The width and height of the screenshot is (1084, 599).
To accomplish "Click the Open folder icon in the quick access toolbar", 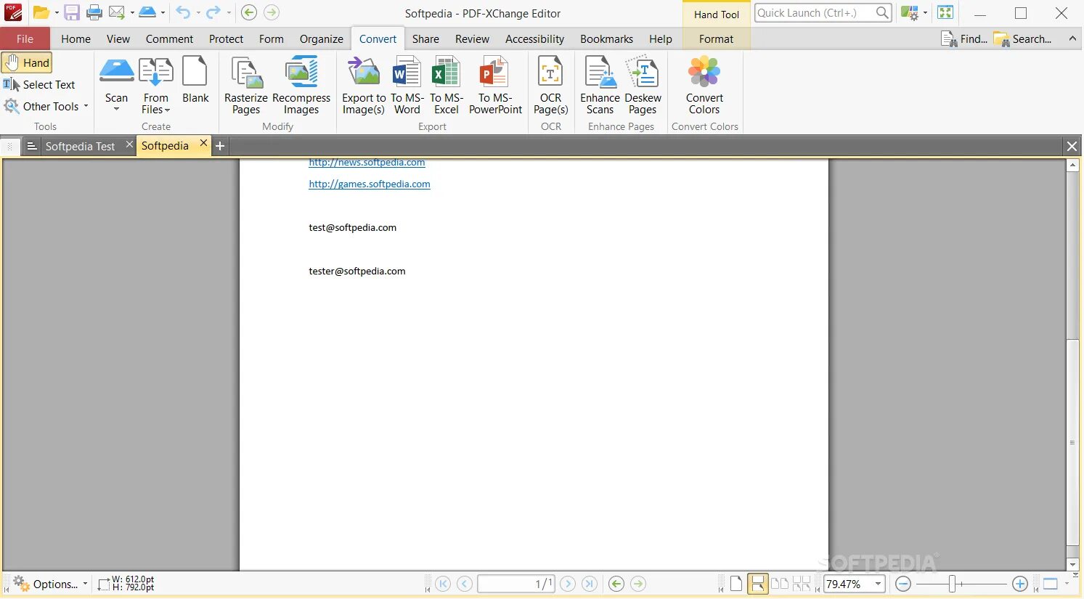I will 41,12.
